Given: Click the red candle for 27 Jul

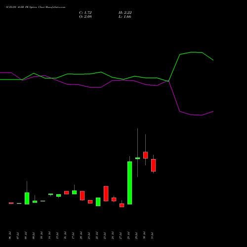Looking at the screenshot, I should point(122,206).
